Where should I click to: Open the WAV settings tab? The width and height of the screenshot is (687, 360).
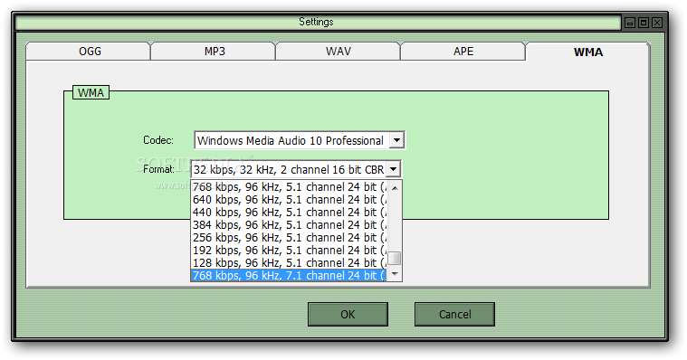tap(339, 52)
